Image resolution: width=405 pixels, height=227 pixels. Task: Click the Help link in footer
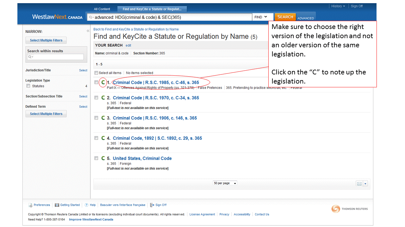point(93,205)
